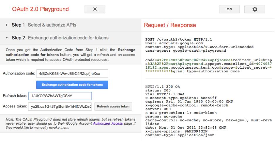This screenshot has height=141, width=279.
Task: Click the 'via: HTTP/1.1 GWA' line
Action: (x=165, y=94)
